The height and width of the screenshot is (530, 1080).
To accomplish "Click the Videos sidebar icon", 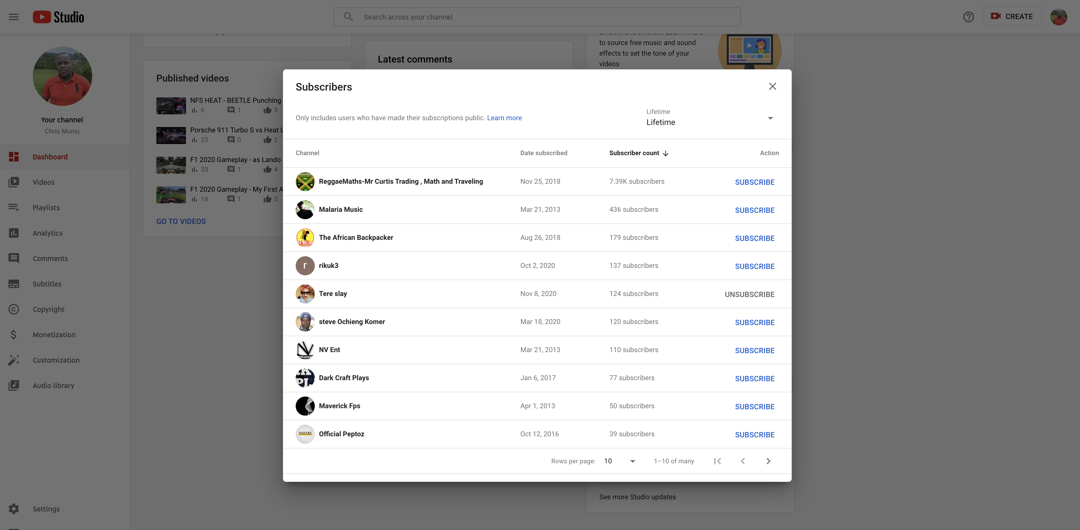I will (14, 182).
